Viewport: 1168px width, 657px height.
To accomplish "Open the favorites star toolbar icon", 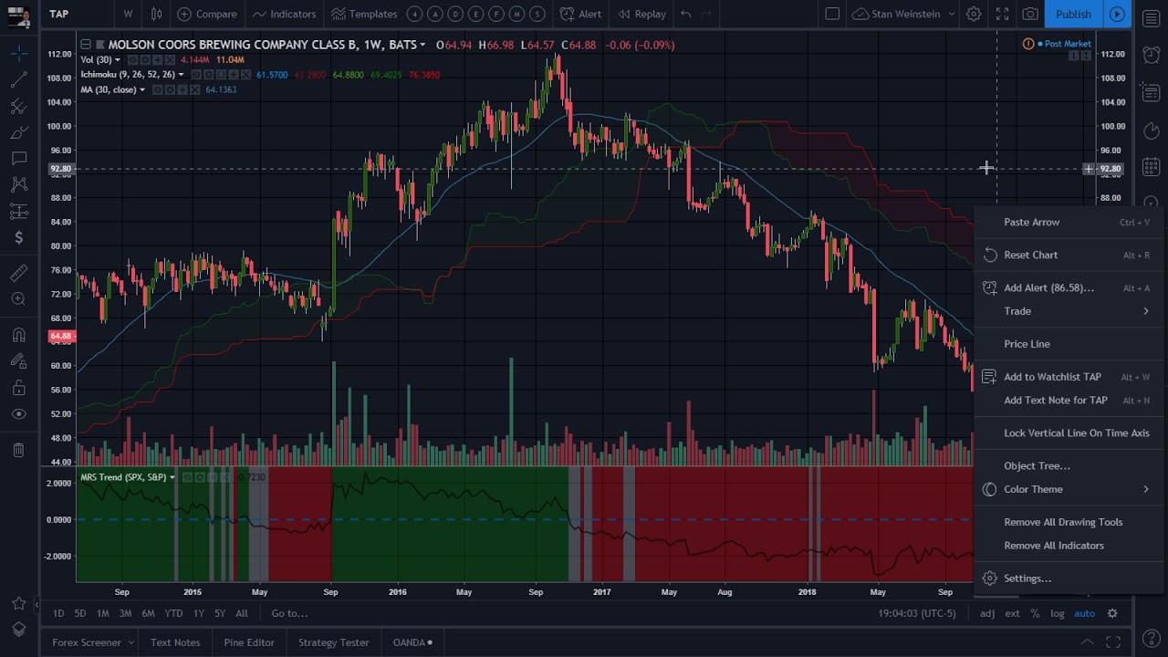I will [18, 603].
